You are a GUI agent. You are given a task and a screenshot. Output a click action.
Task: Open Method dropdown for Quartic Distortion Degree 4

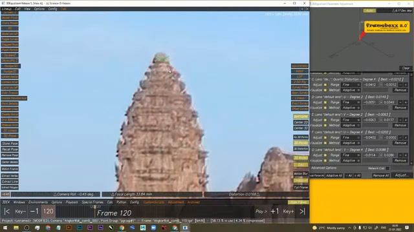pos(351,90)
